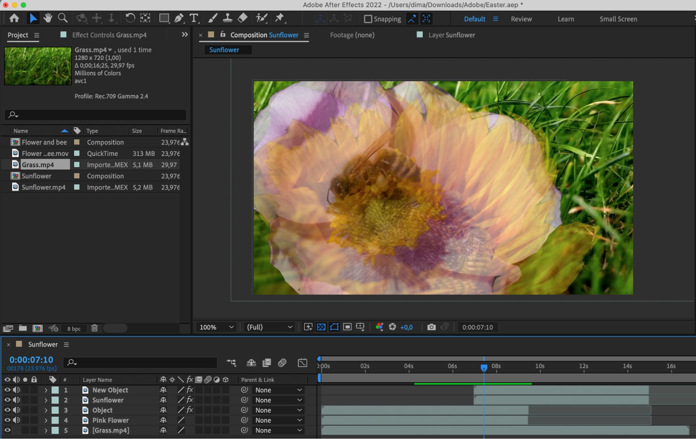
Task: Toggle the Motion Blur enable icon
Action: 282,363
